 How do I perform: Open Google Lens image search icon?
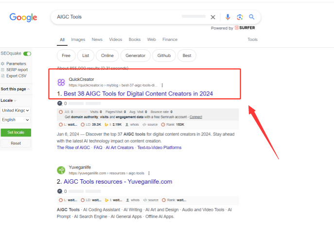click(x=240, y=17)
